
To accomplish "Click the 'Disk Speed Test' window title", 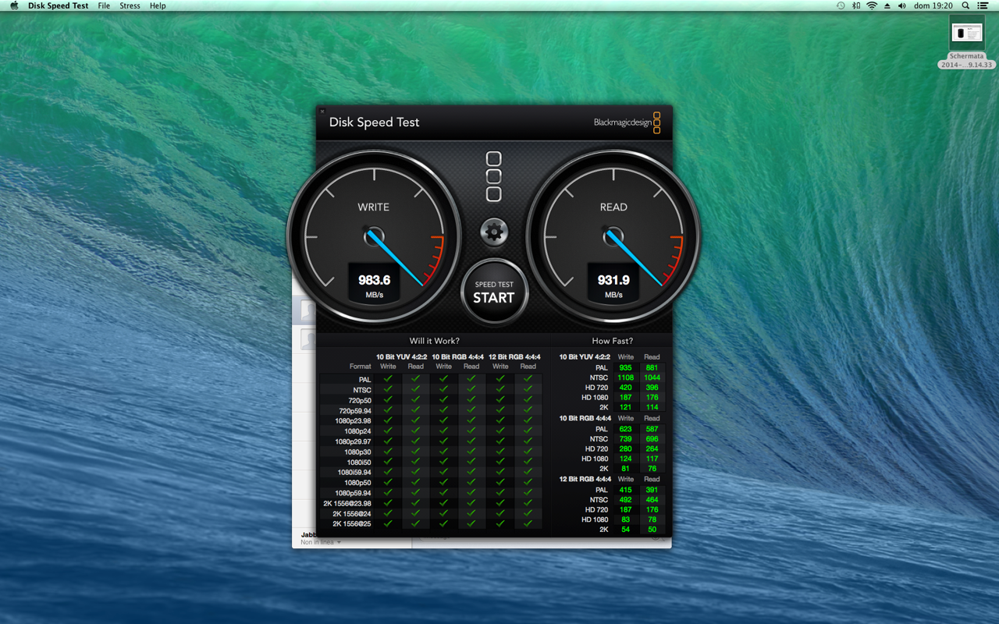I will pyautogui.click(x=374, y=122).
